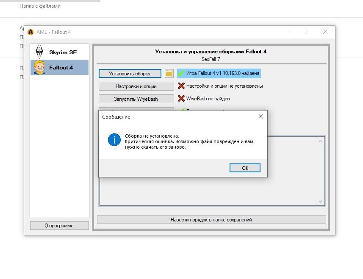Click the blue info icon in the message dialog
The width and height of the screenshot is (363, 279).
114,139
